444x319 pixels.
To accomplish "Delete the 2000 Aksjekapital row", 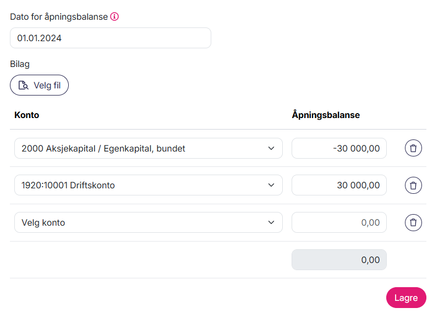I will [413, 148].
